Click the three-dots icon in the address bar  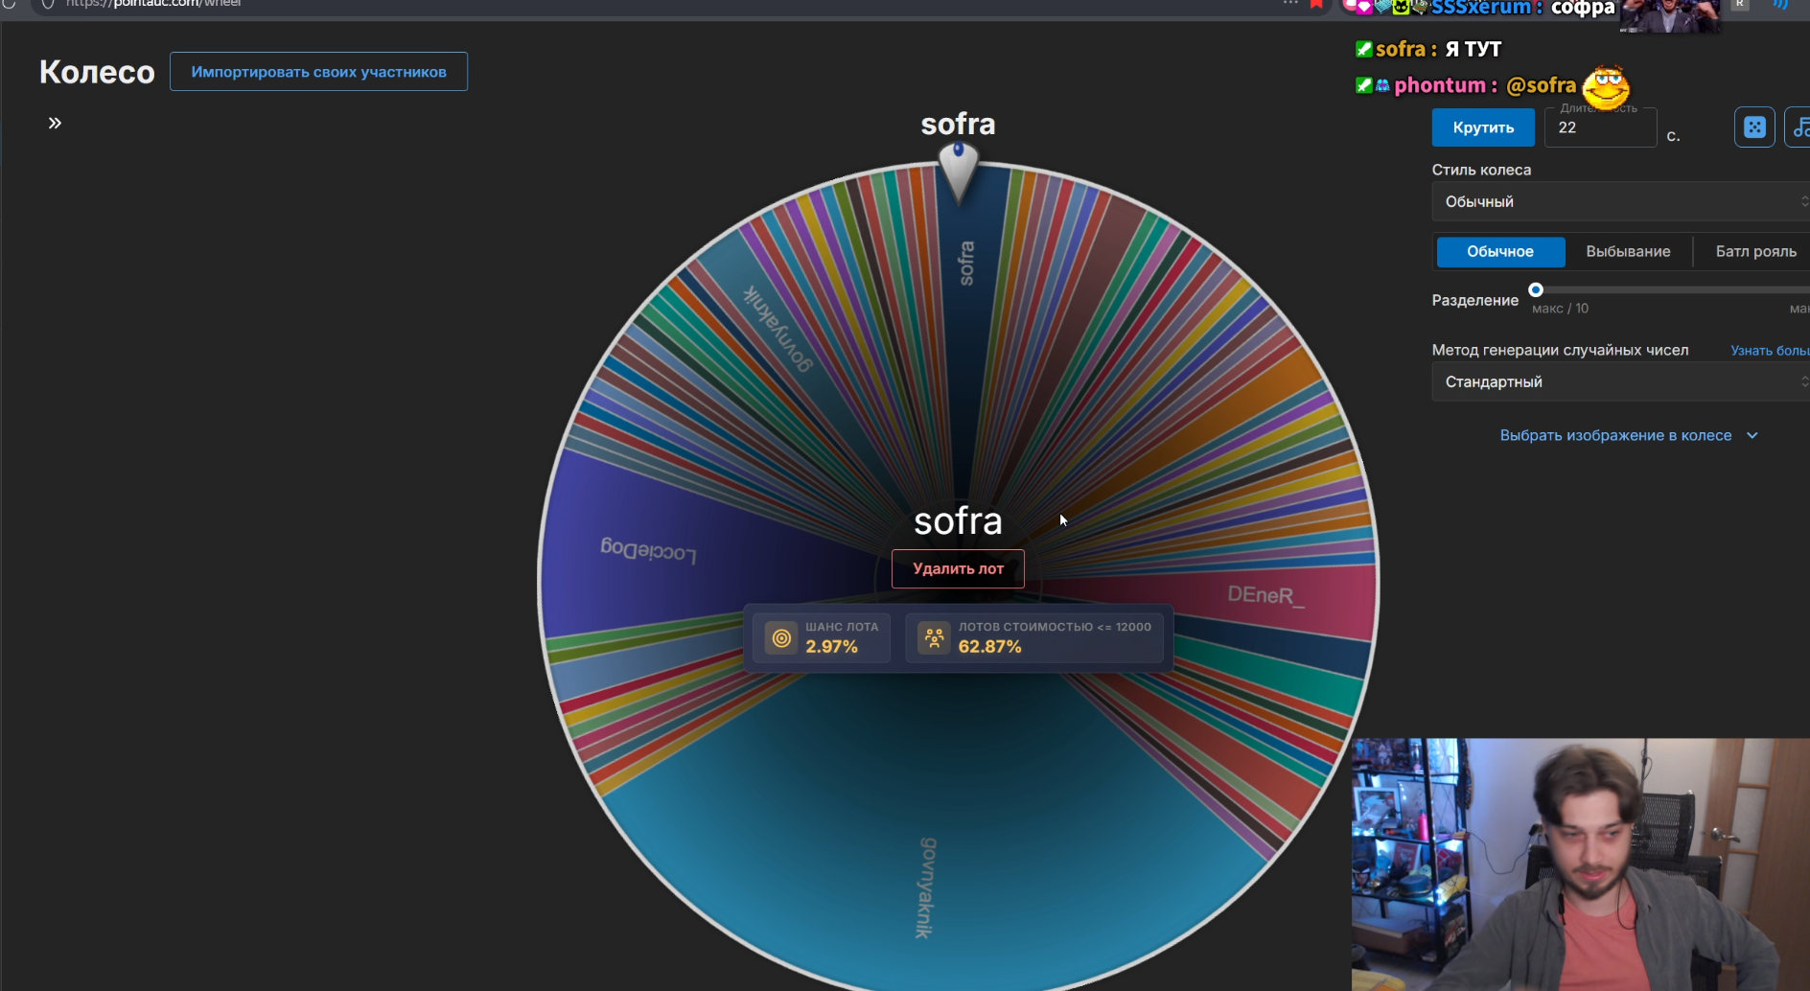[x=1290, y=3]
